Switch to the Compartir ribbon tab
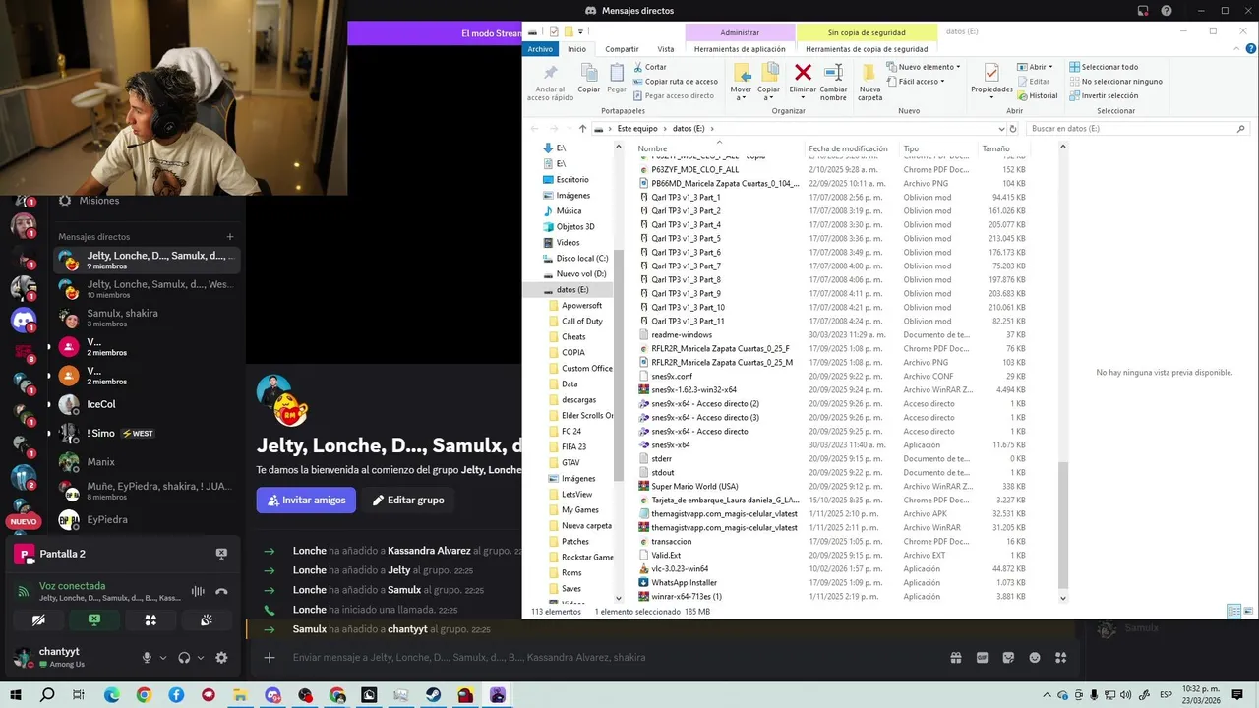Screen dimensions: 1259x708 tap(622, 49)
